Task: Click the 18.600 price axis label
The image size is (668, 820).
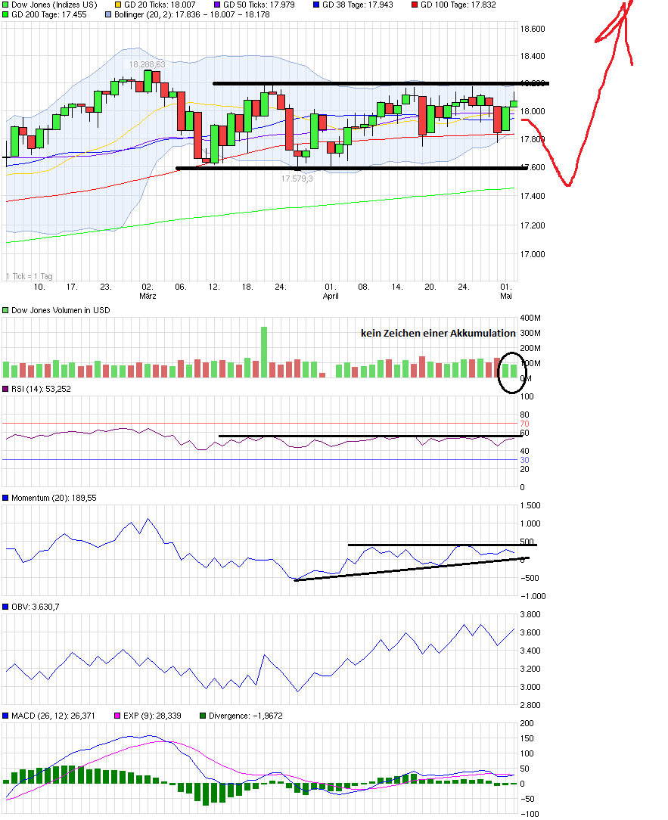Action: point(533,29)
